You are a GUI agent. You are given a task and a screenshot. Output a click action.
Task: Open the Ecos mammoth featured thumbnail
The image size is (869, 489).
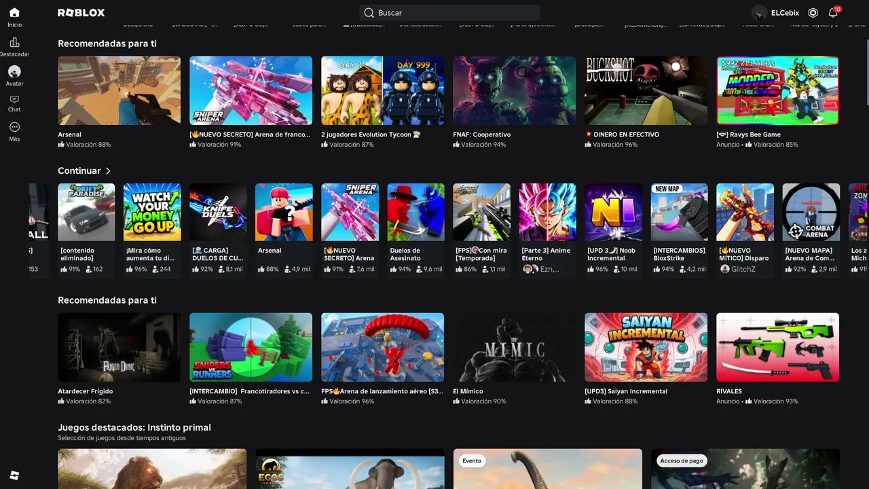coord(350,469)
